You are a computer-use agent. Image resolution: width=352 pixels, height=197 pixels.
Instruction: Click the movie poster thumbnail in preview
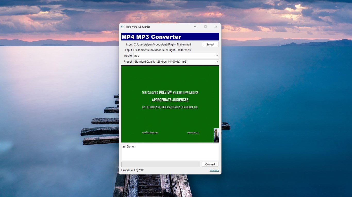[x=216, y=135]
